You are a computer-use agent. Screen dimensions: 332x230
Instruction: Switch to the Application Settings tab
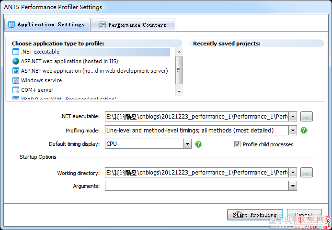coord(47,25)
